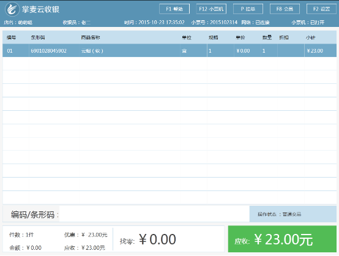
Task: Click the 找零 ¥0.00 change display
Action: click(148, 239)
